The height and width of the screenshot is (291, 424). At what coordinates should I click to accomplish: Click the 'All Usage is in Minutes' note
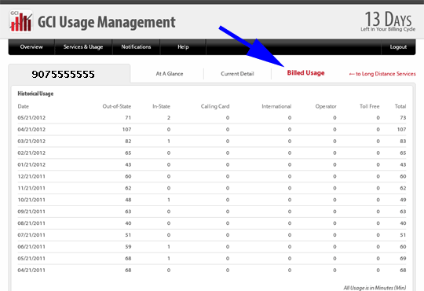point(375,288)
